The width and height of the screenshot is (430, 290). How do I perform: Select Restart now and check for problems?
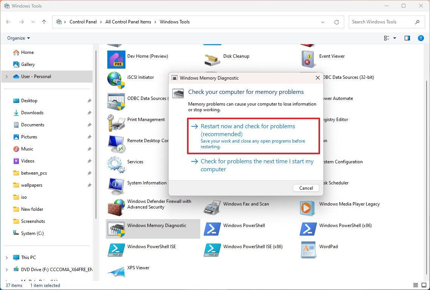point(247,130)
